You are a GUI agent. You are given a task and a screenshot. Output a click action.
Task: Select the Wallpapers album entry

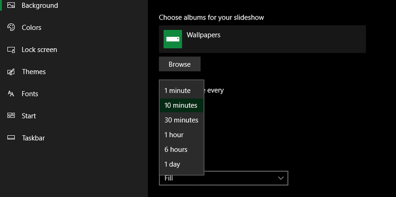click(262, 39)
